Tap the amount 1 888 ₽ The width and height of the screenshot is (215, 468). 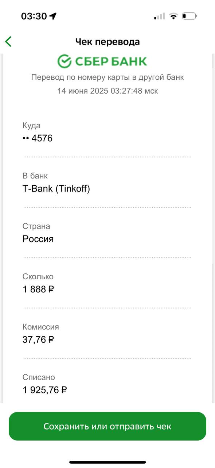pyautogui.click(x=38, y=289)
